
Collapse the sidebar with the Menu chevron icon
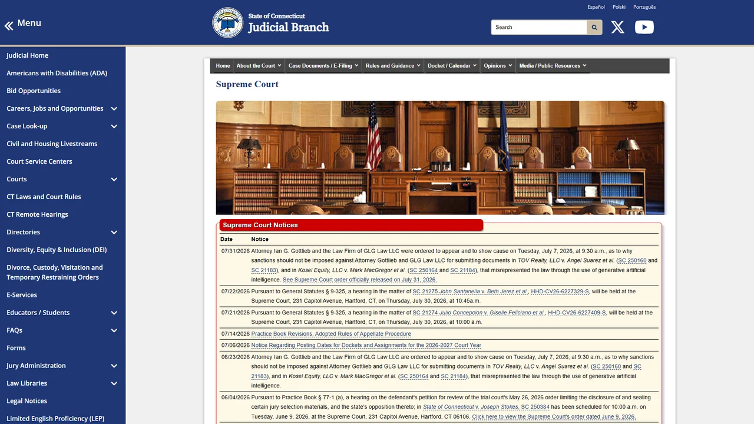click(9, 26)
